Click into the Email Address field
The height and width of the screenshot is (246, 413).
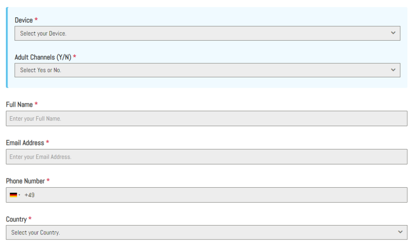click(x=206, y=157)
